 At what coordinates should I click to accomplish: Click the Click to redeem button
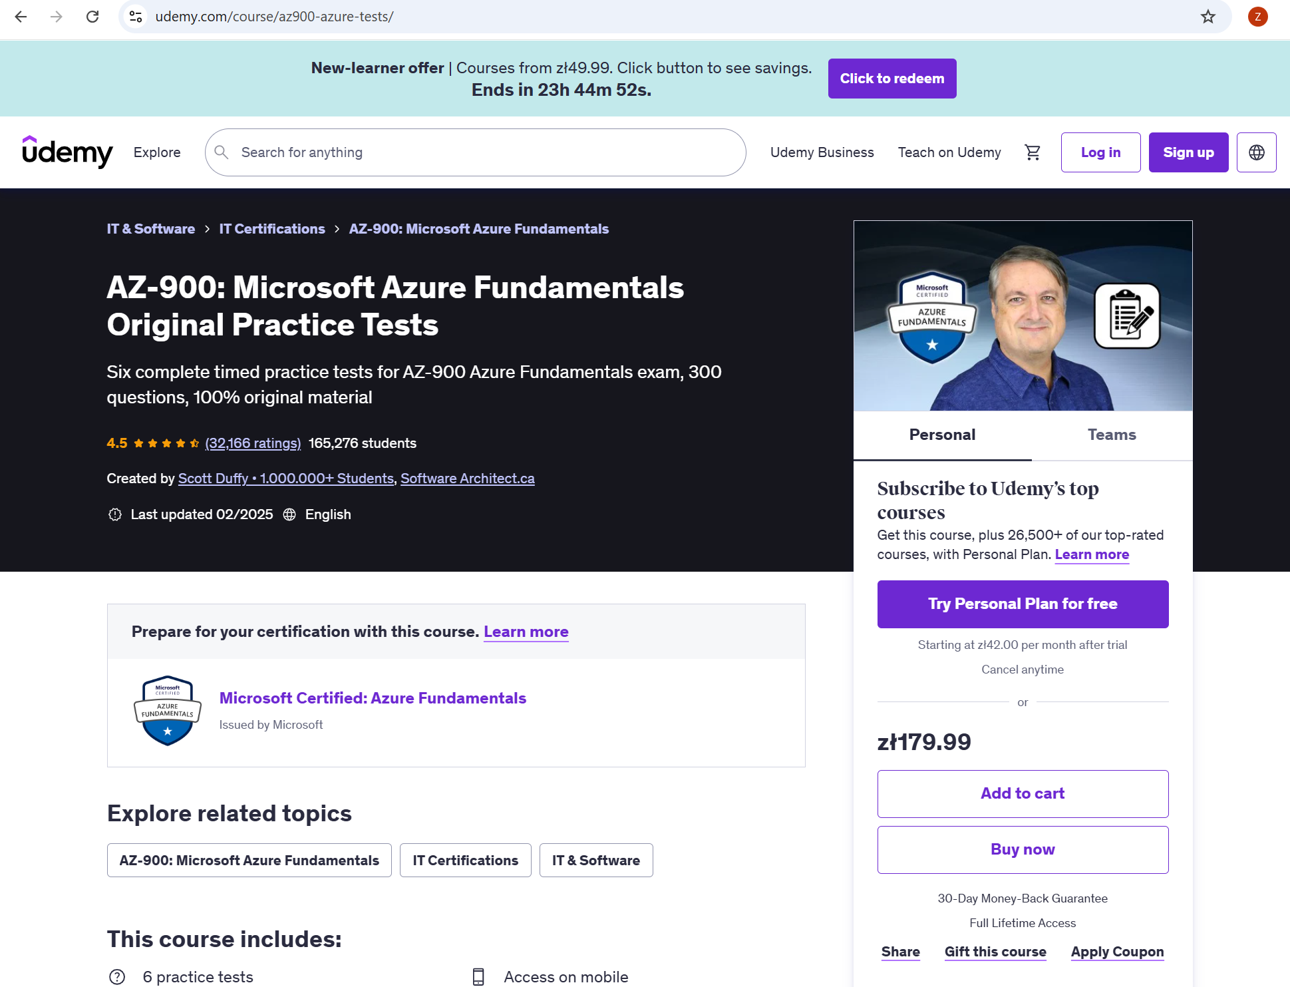point(891,79)
